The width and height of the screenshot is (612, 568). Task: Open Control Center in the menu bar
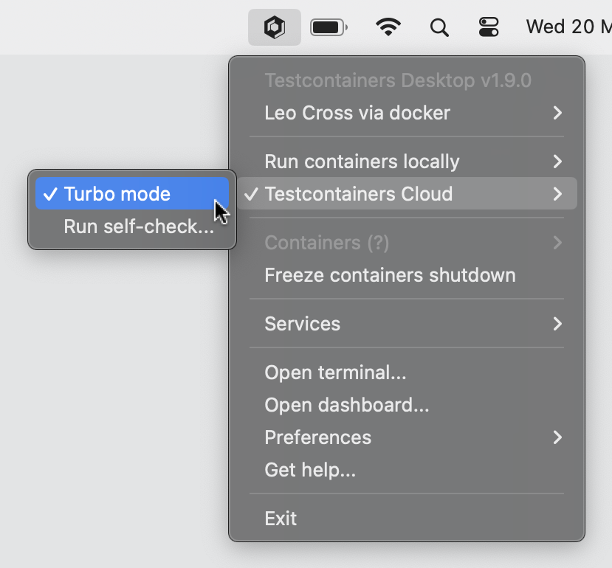coord(489,27)
